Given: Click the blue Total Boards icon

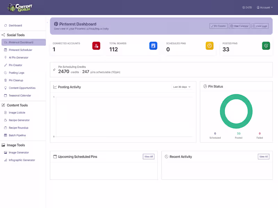Looking at the screenshot, I should click(153, 46).
